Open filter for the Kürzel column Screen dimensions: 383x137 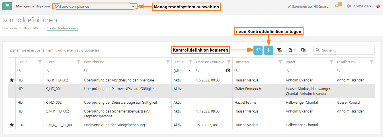click(78, 62)
